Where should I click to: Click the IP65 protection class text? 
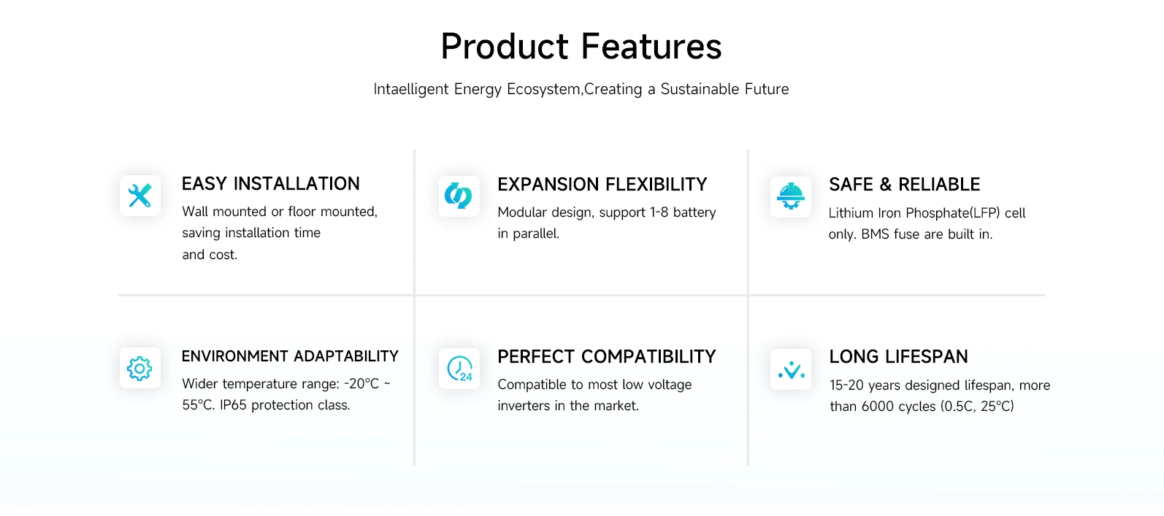click(286, 405)
